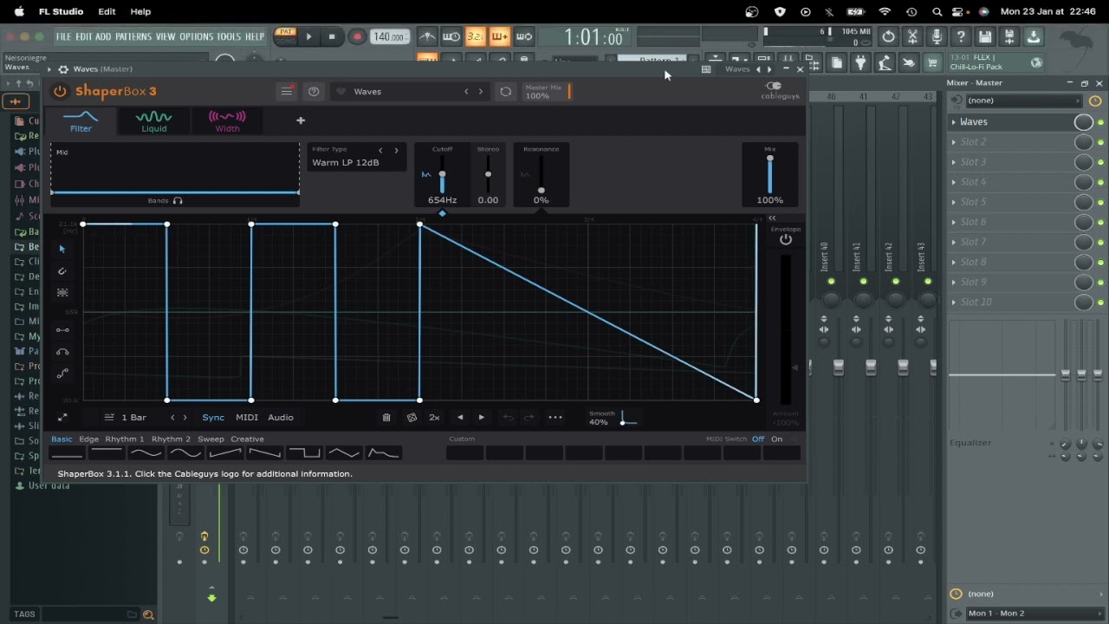Go to the previous ShaperBox preset
Image resolution: width=1109 pixels, height=624 pixels.
[466, 91]
